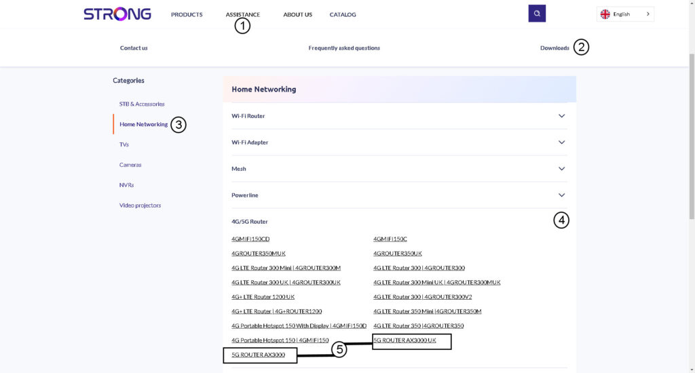Select Cameras category
This screenshot has width=695, height=373.
point(130,165)
